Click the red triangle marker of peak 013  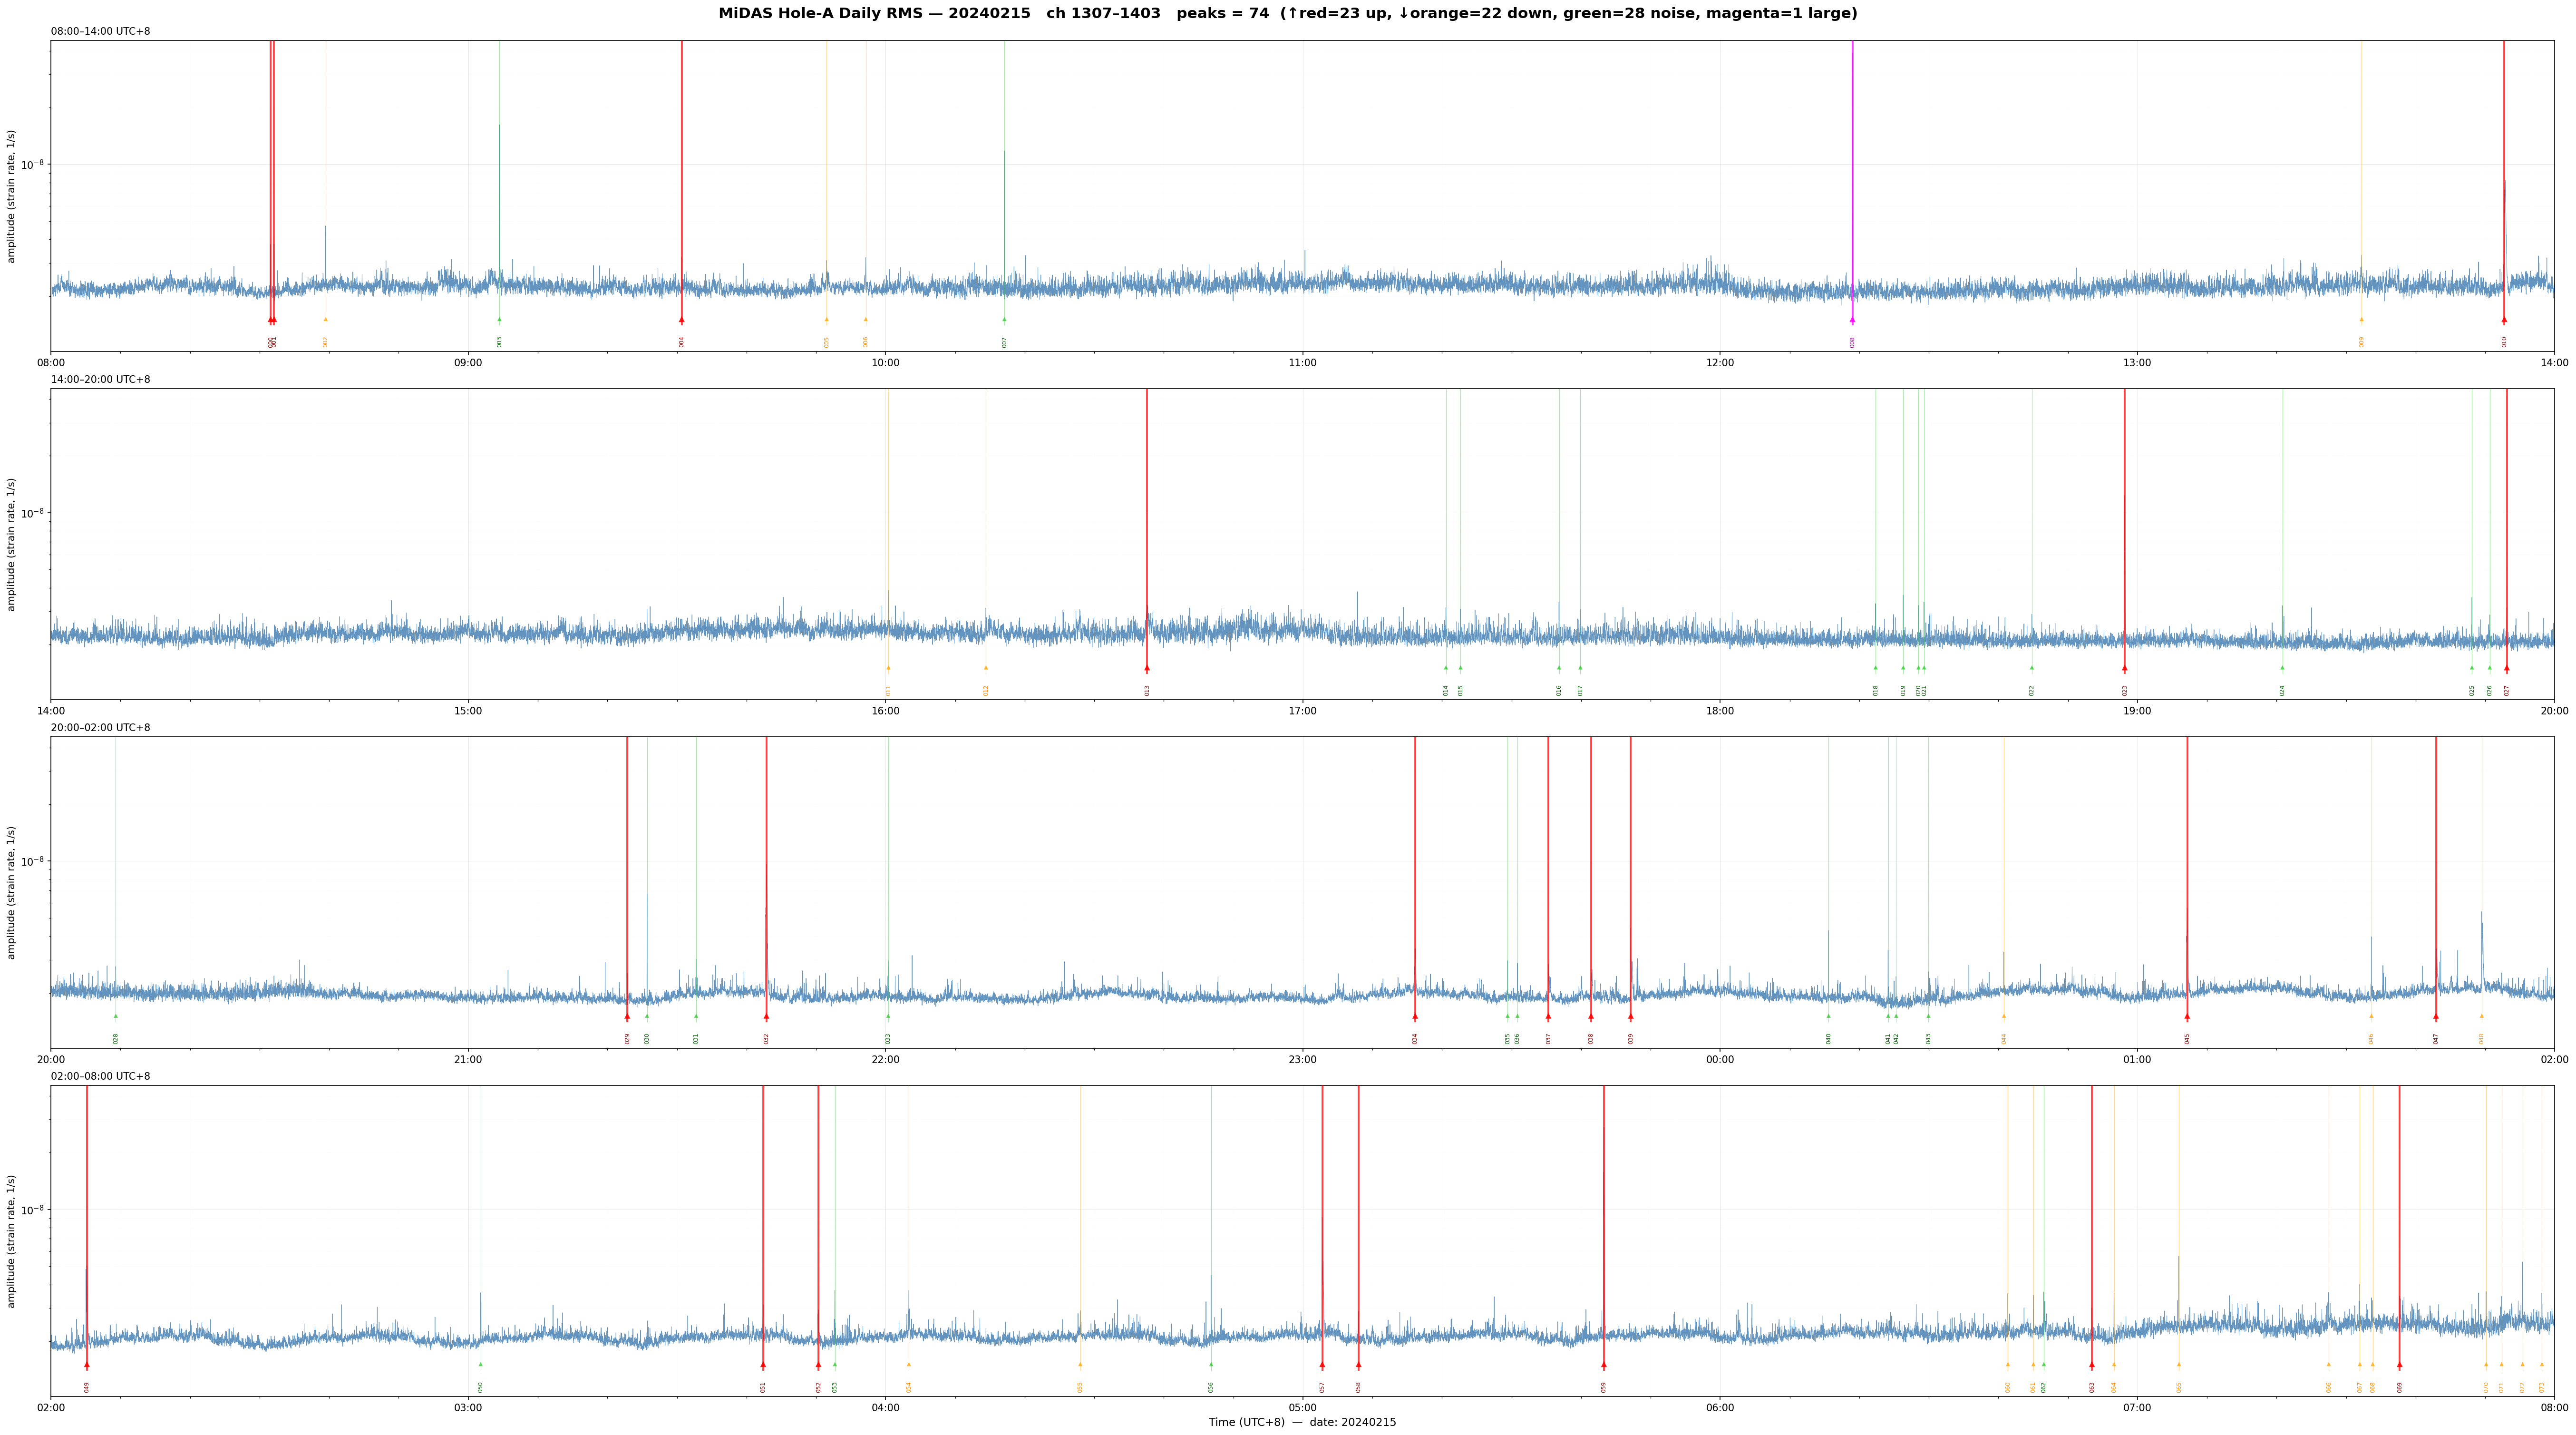1147,668
